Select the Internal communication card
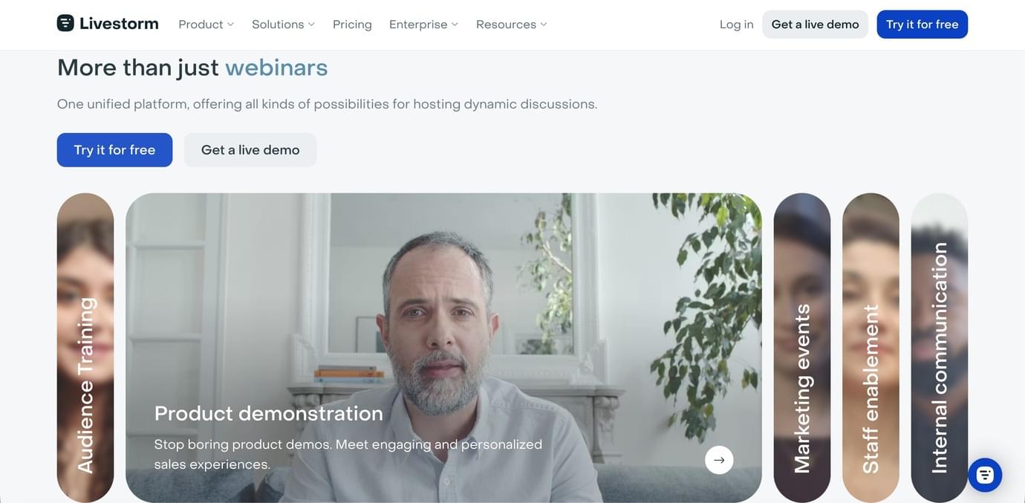This screenshot has width=1025, height=503. pyautogui.click(x=940, y=348)
